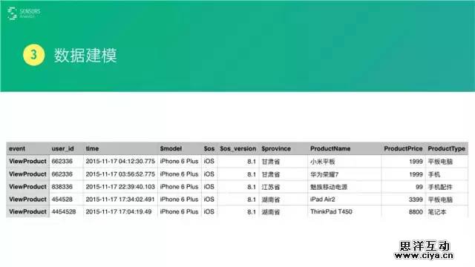
Task: Select user_id cell 838336
Action: point(62,187)
